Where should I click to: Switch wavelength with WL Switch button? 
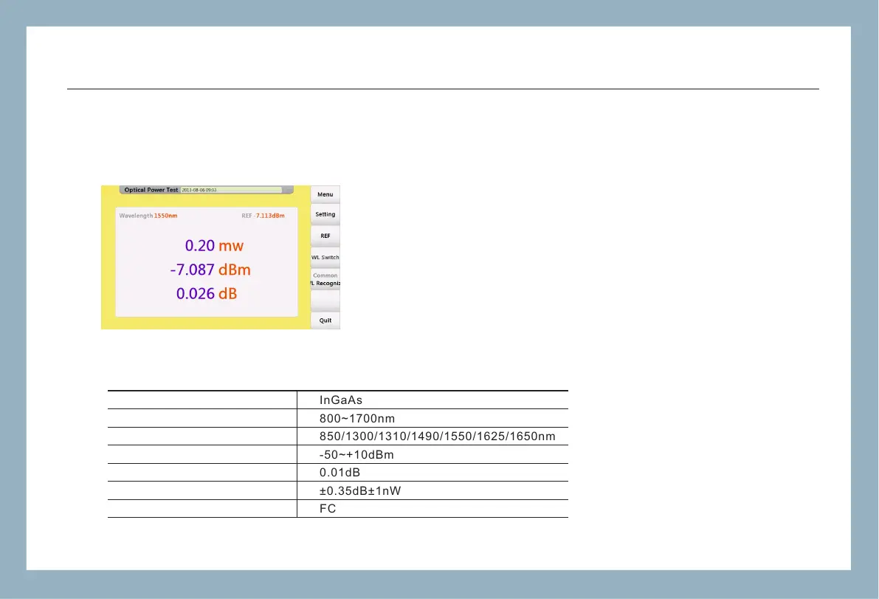(325, 258)
